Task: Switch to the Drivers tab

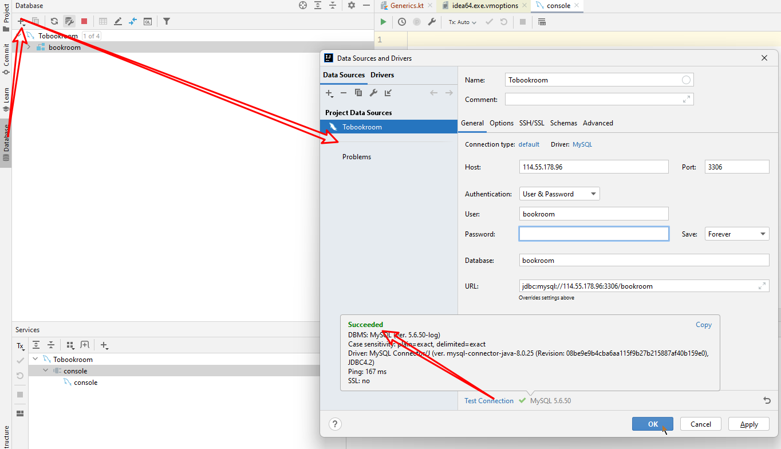Action: [x=382, y=75]
